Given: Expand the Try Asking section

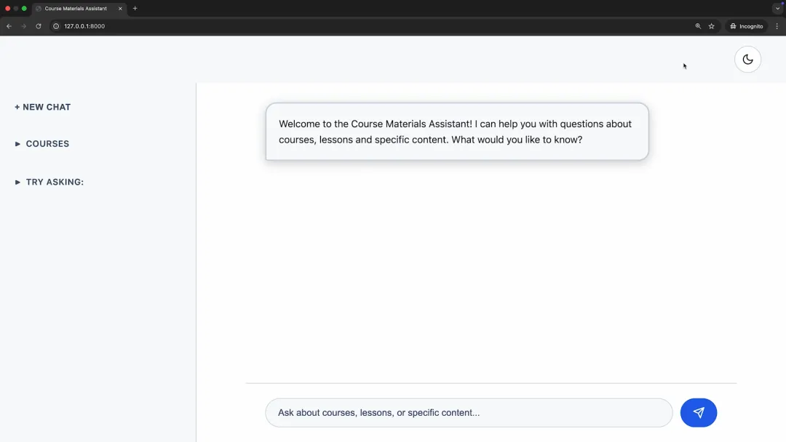Looking at the screenshot, I should (x=49, y=182).
